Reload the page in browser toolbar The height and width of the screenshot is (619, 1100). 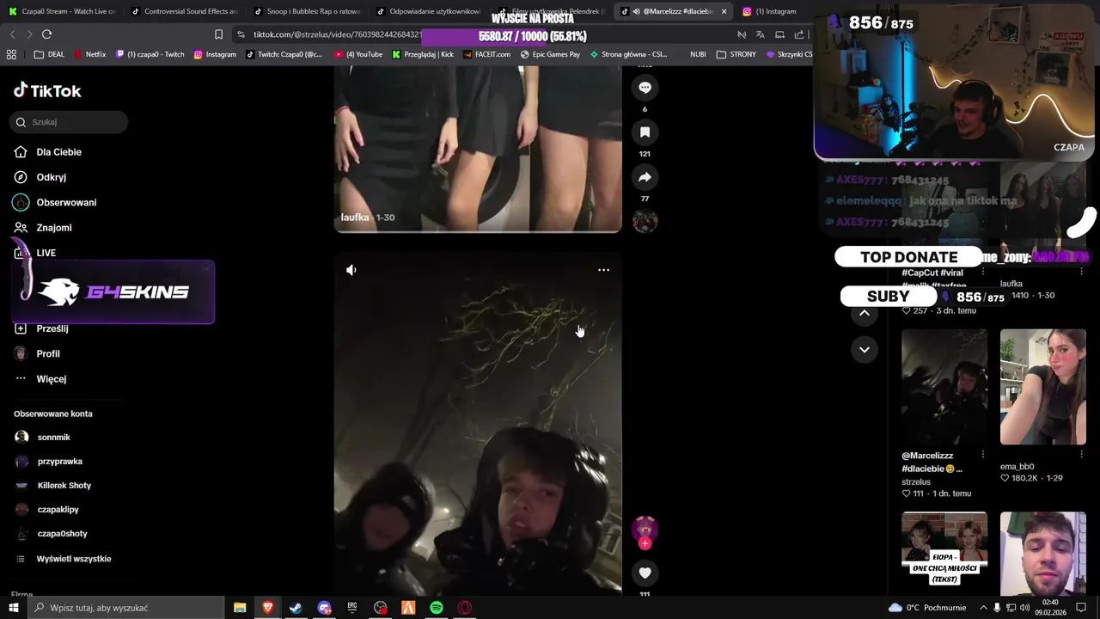pos(46,34)
